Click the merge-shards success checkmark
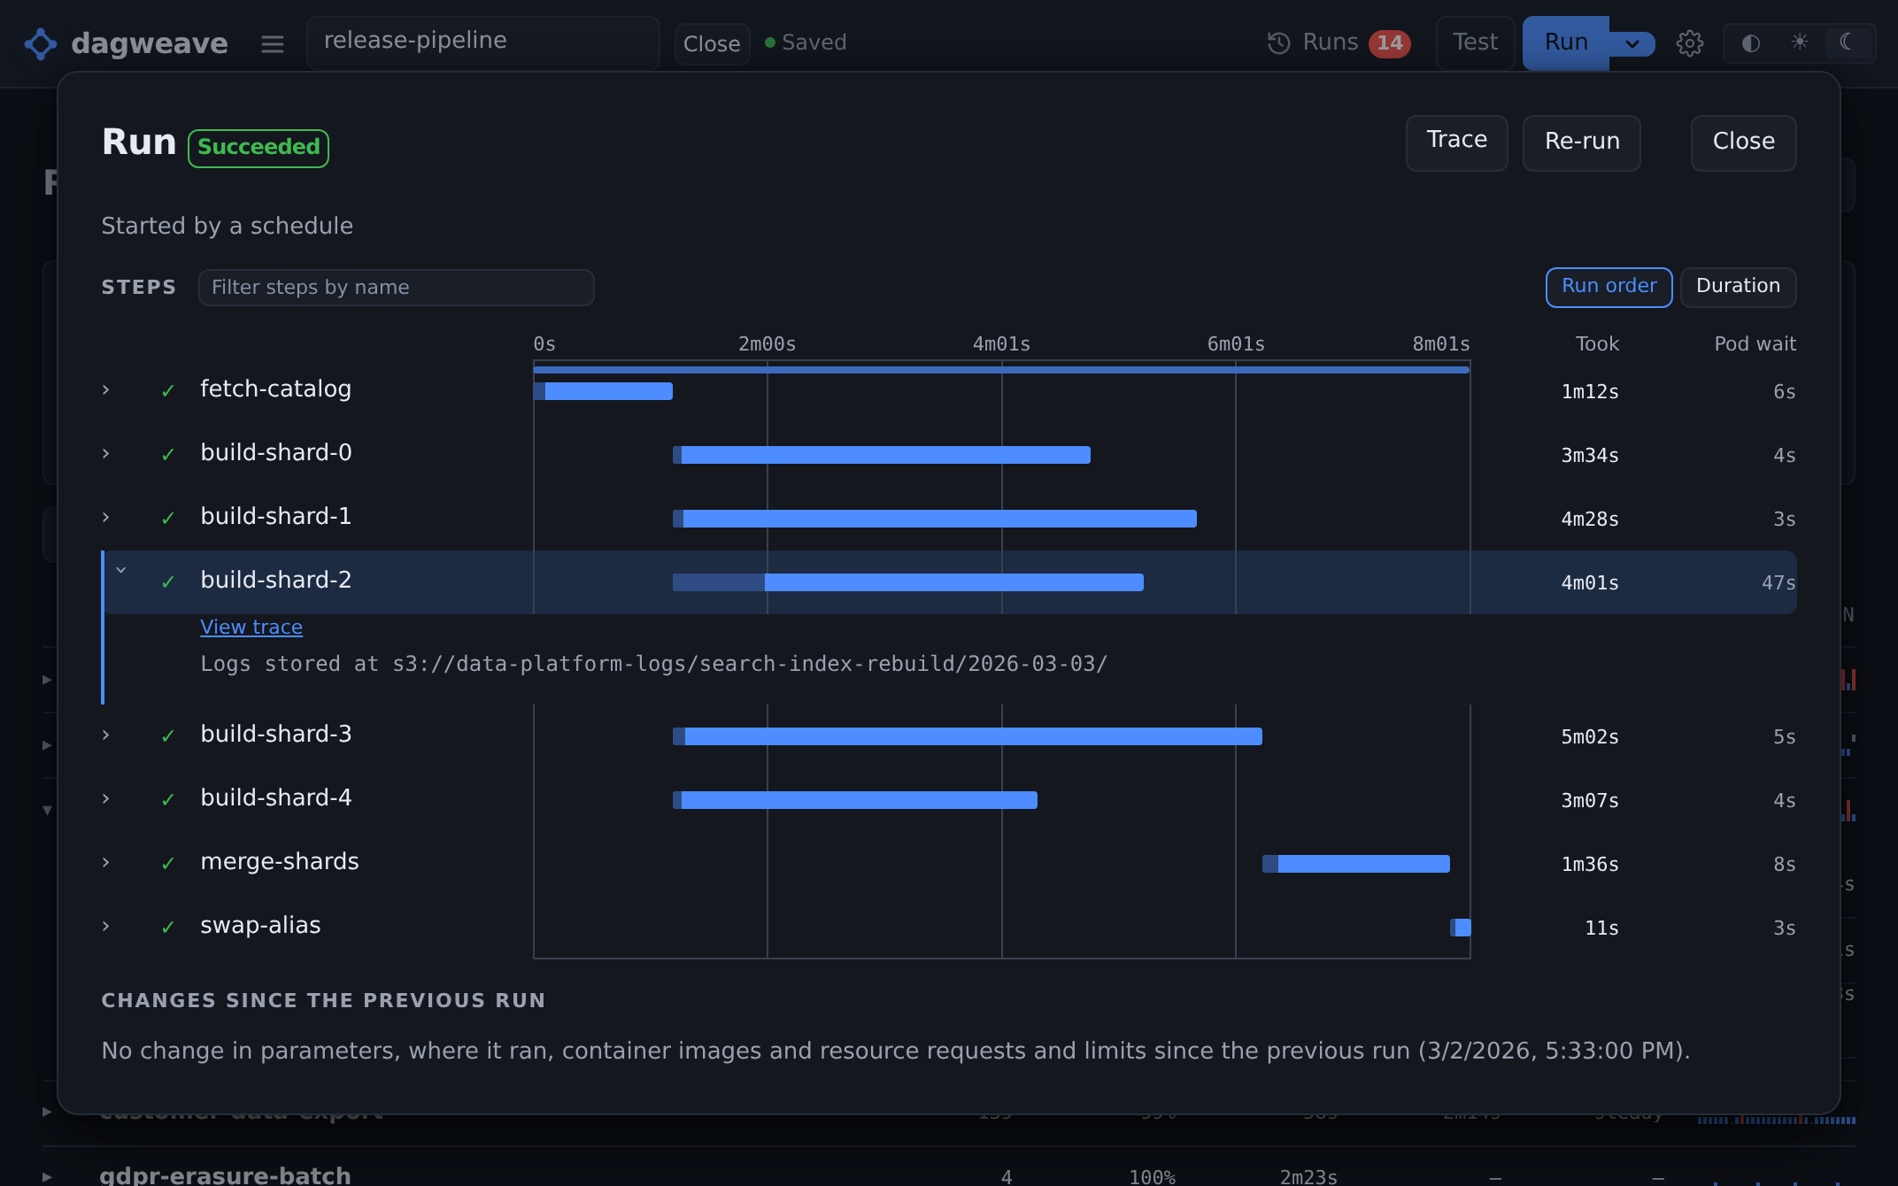This screenshot has width=1898, height=1186. point(168,864)
